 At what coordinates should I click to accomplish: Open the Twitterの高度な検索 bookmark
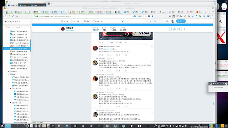pos(20,77)
